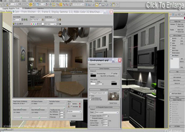Open exposure Preset dropdown
The height and width of the screenshot is (132, 185).
pyautogui.click(x=107, y=112)
